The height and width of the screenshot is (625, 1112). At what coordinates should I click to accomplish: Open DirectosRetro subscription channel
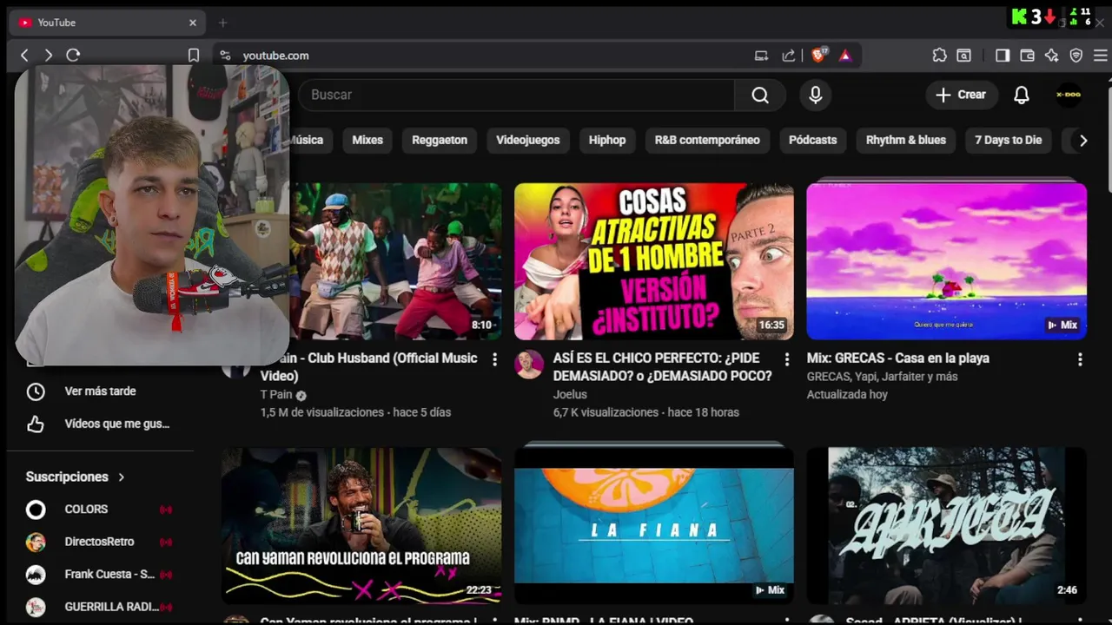[x=100, y=542]
